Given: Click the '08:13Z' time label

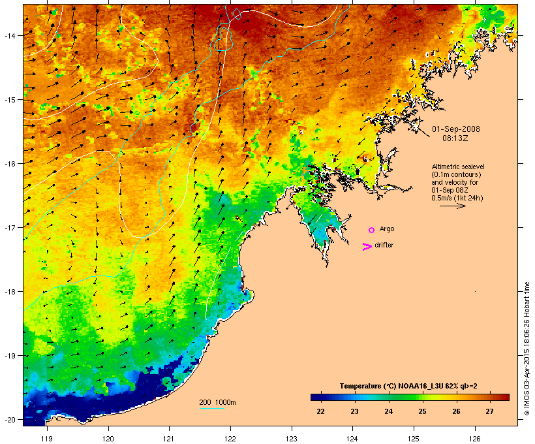Looking at the screenshot, I should [x=455, y=138].
